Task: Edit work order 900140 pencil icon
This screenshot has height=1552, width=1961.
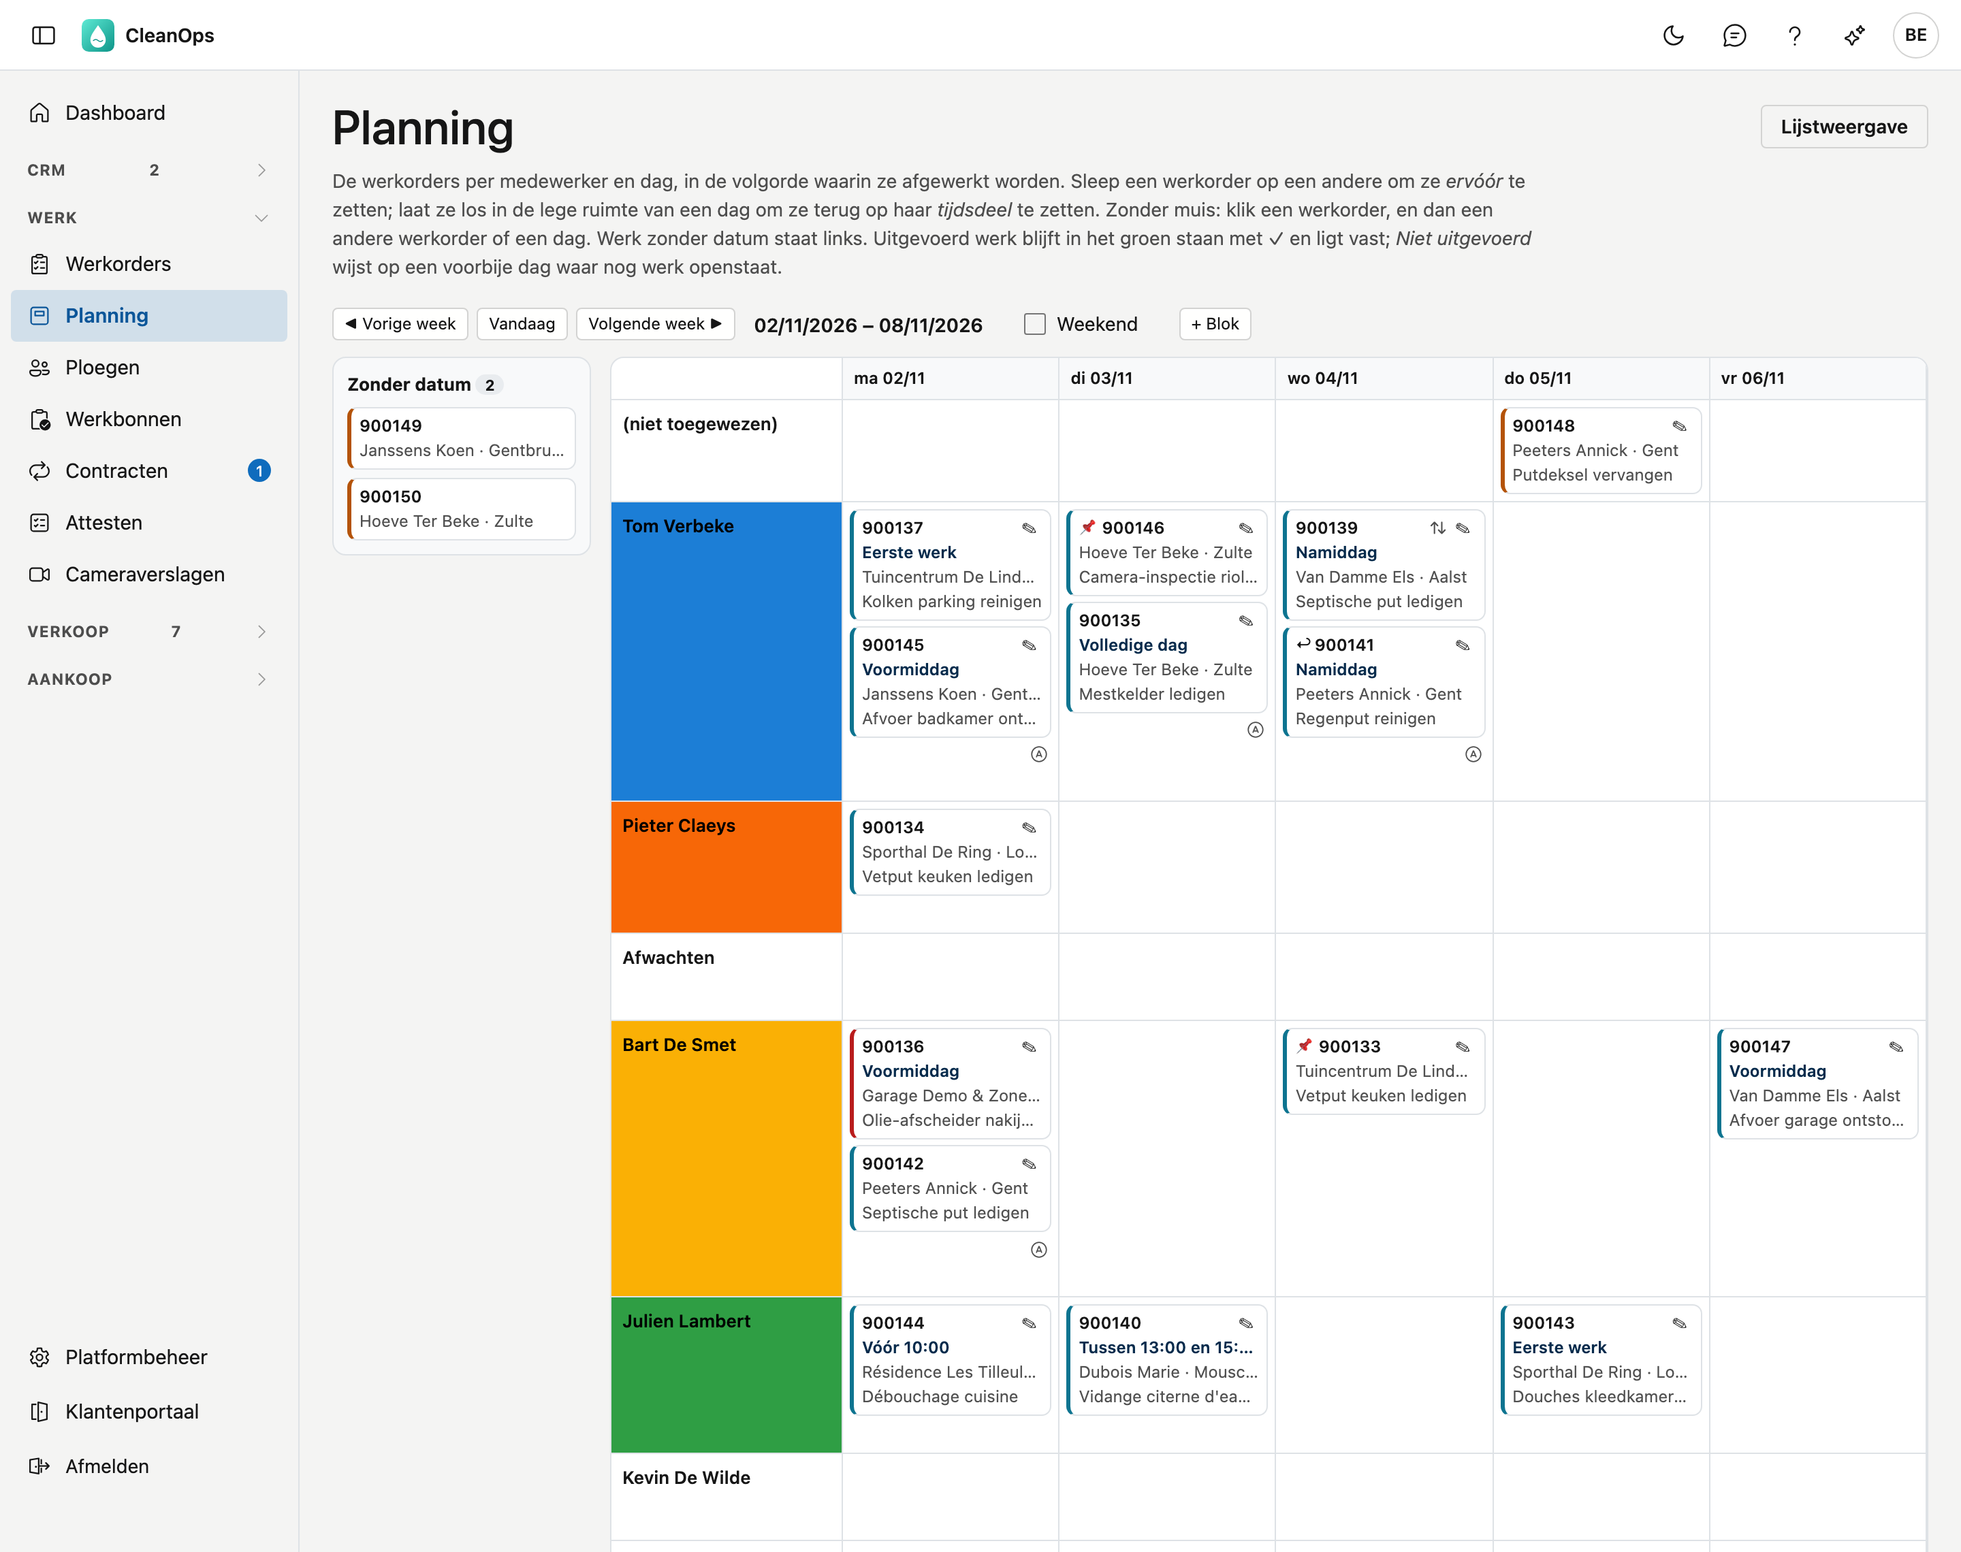Action: pyautogui.click(x=1246, y=1323)
